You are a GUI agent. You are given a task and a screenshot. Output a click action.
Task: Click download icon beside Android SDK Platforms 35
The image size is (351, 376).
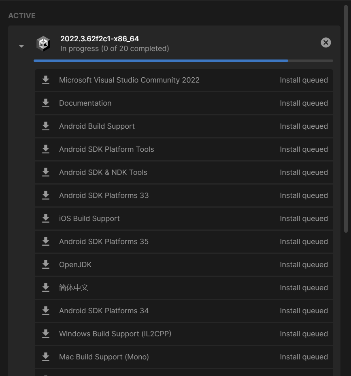click(x=46, y=242)
